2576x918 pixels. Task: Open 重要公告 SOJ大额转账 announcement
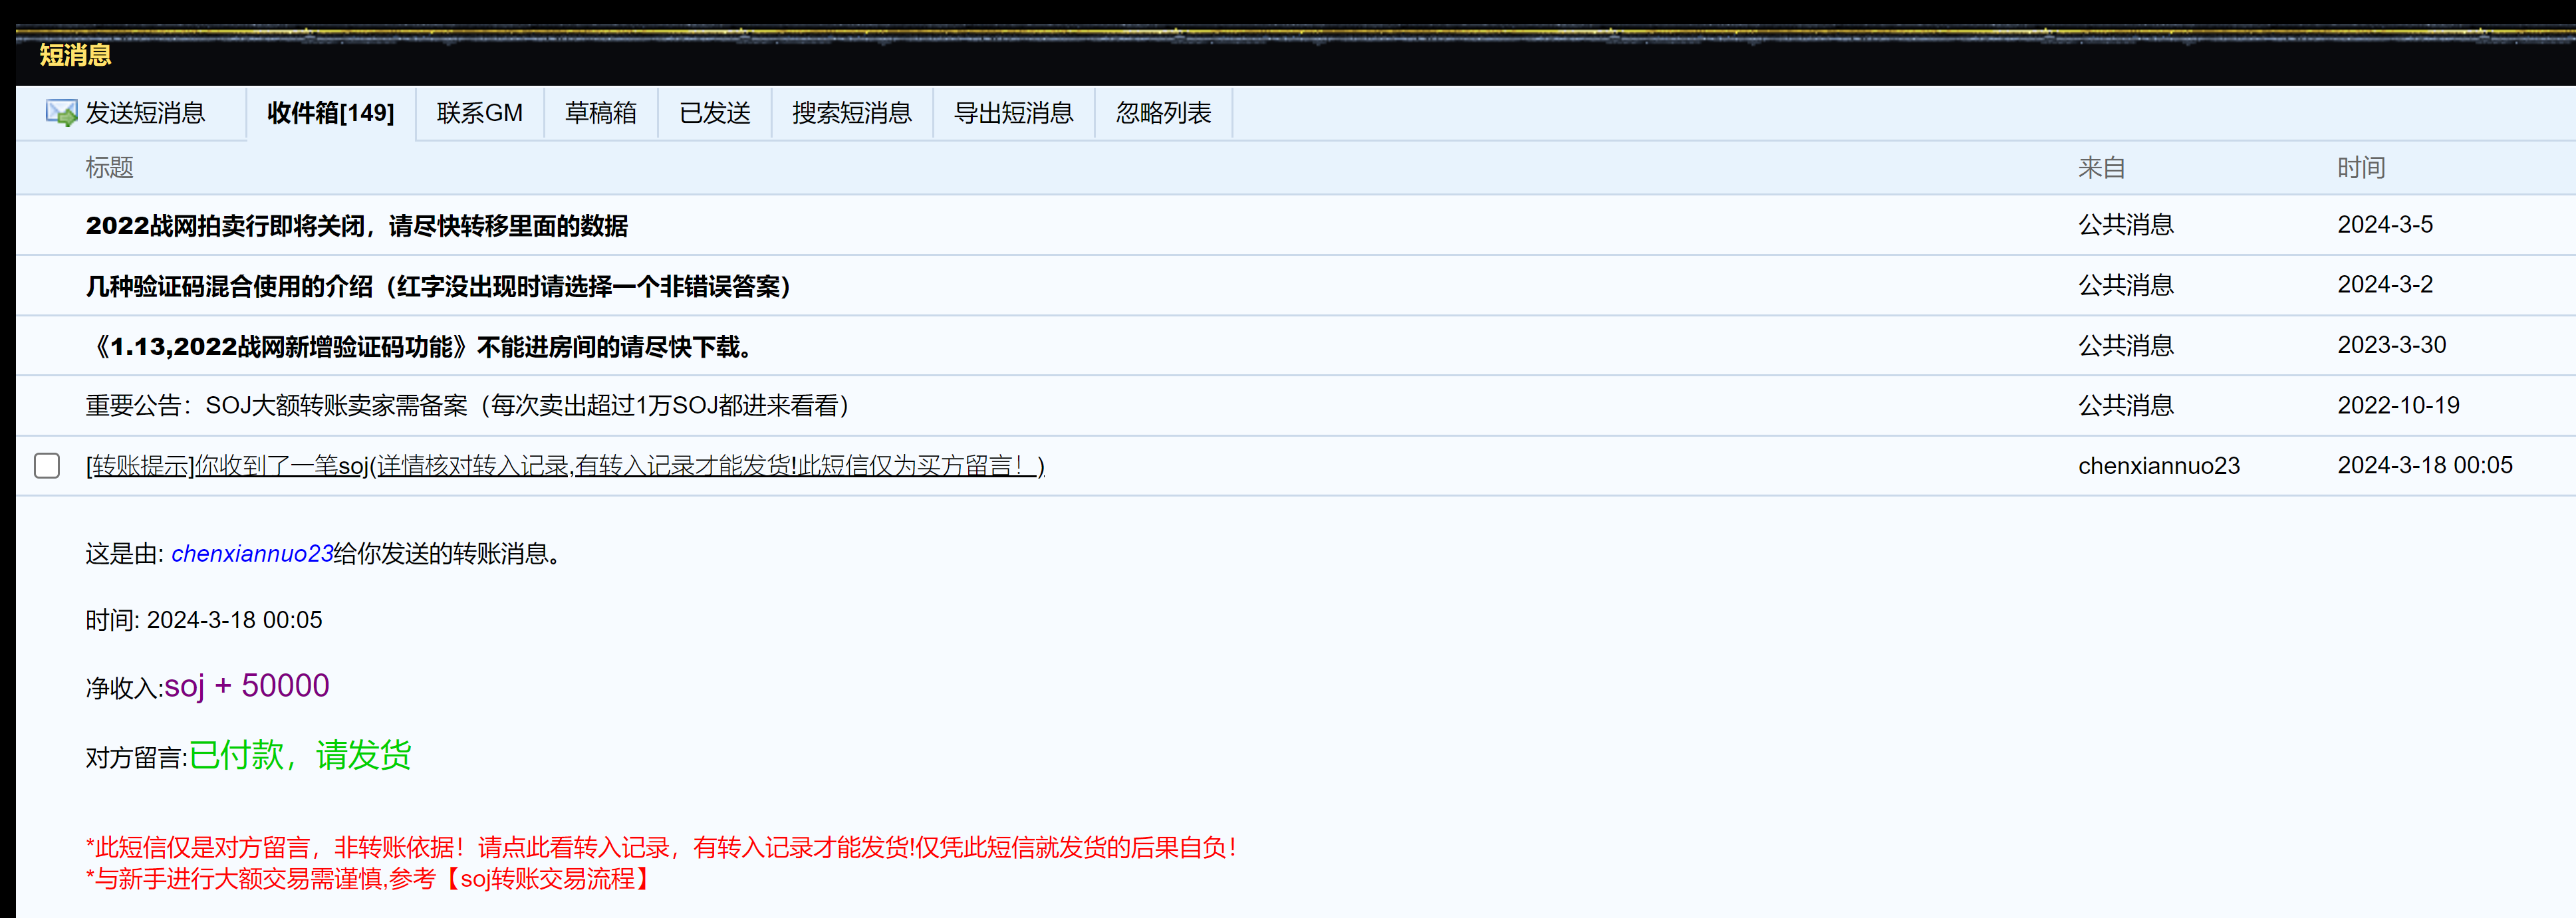pos(467,406)
